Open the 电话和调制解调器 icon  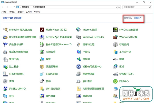(x=5, y=52)
